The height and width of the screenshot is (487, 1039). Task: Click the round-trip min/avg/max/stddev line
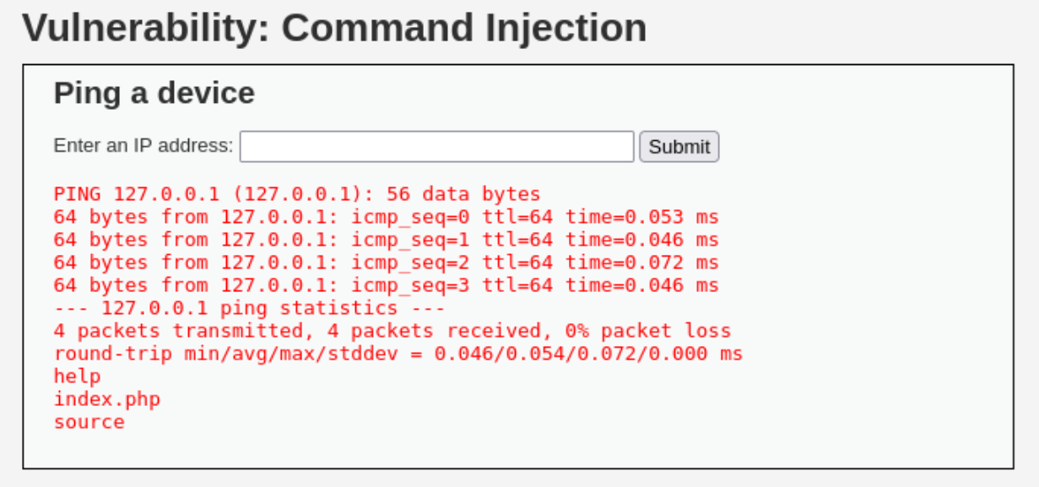398,354
